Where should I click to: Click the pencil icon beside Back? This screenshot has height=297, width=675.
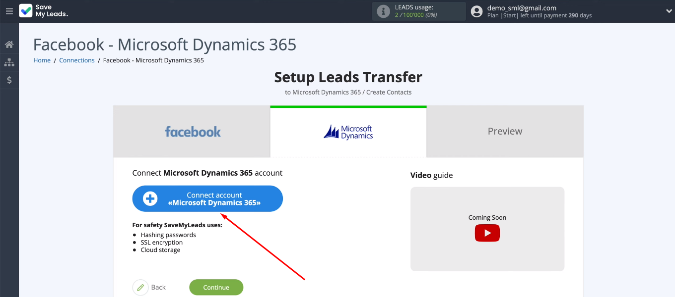[x=140, y=287]
